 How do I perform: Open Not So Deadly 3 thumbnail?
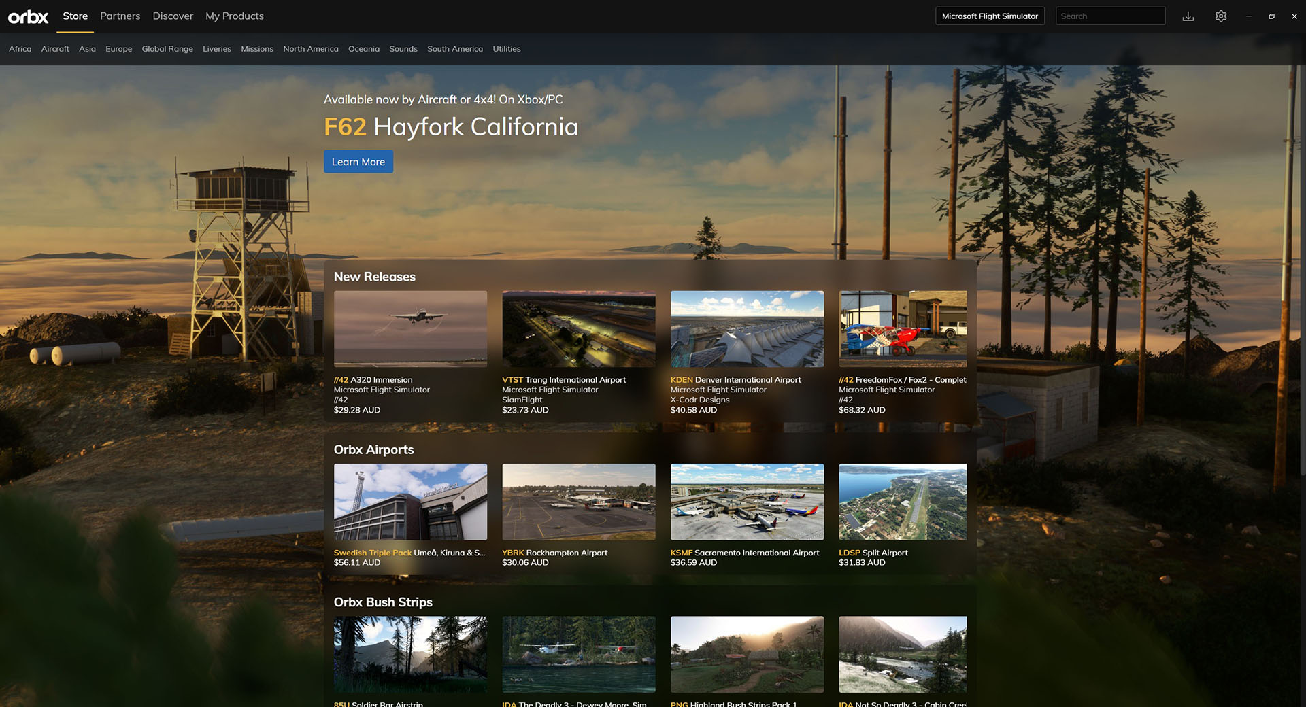coord(903,655)
